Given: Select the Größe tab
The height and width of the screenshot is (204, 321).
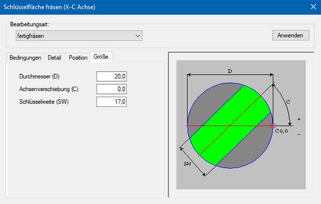Looking at the screenshot, I should [101, 57].
